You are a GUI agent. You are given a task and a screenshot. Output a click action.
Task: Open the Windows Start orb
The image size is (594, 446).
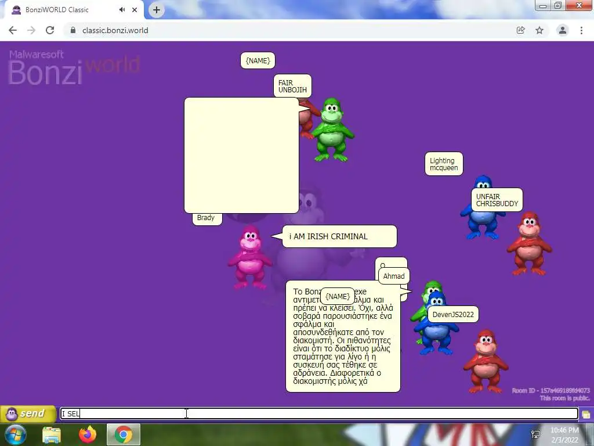[15, 434]
